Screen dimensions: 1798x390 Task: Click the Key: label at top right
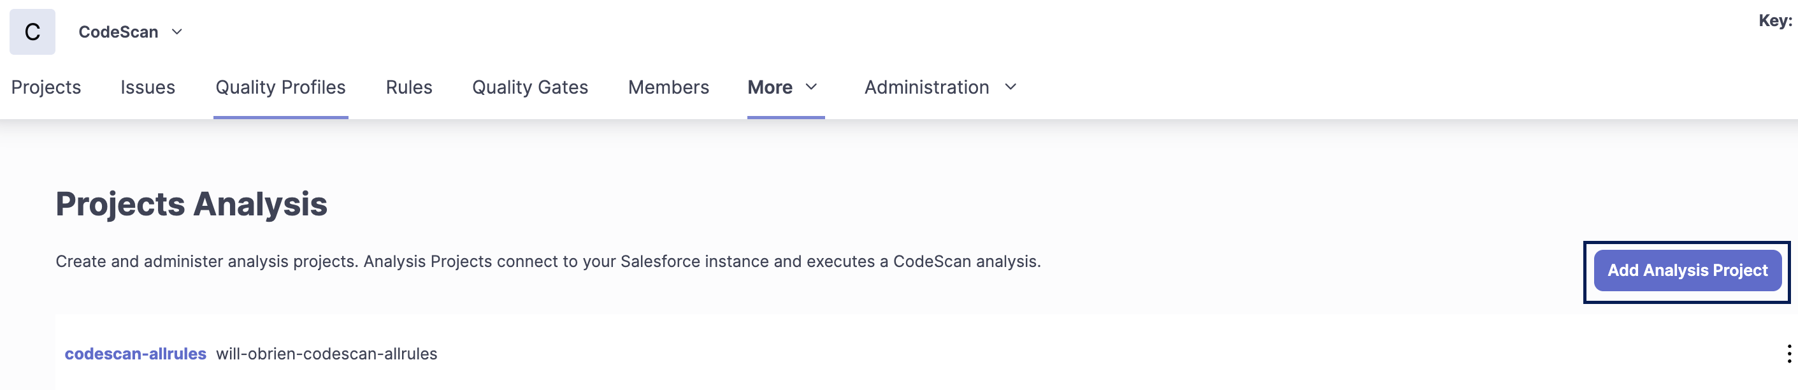1774,21
